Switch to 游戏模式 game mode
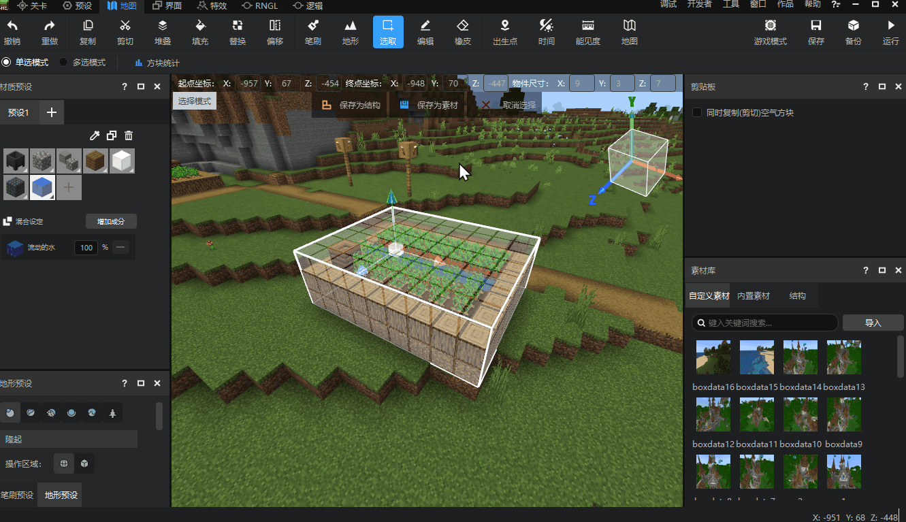 pos(771,32)
